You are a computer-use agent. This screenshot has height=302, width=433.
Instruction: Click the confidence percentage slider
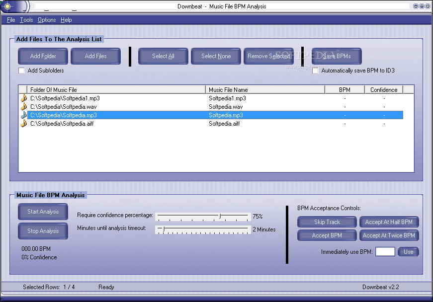pos(203,217)
